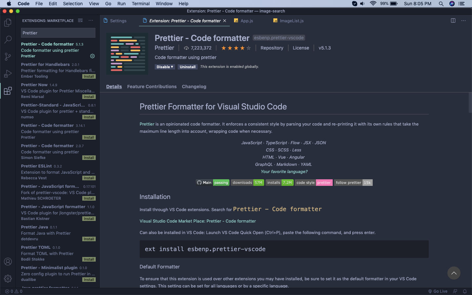
Task: Install Prettier Java extension
Action: 89,239
